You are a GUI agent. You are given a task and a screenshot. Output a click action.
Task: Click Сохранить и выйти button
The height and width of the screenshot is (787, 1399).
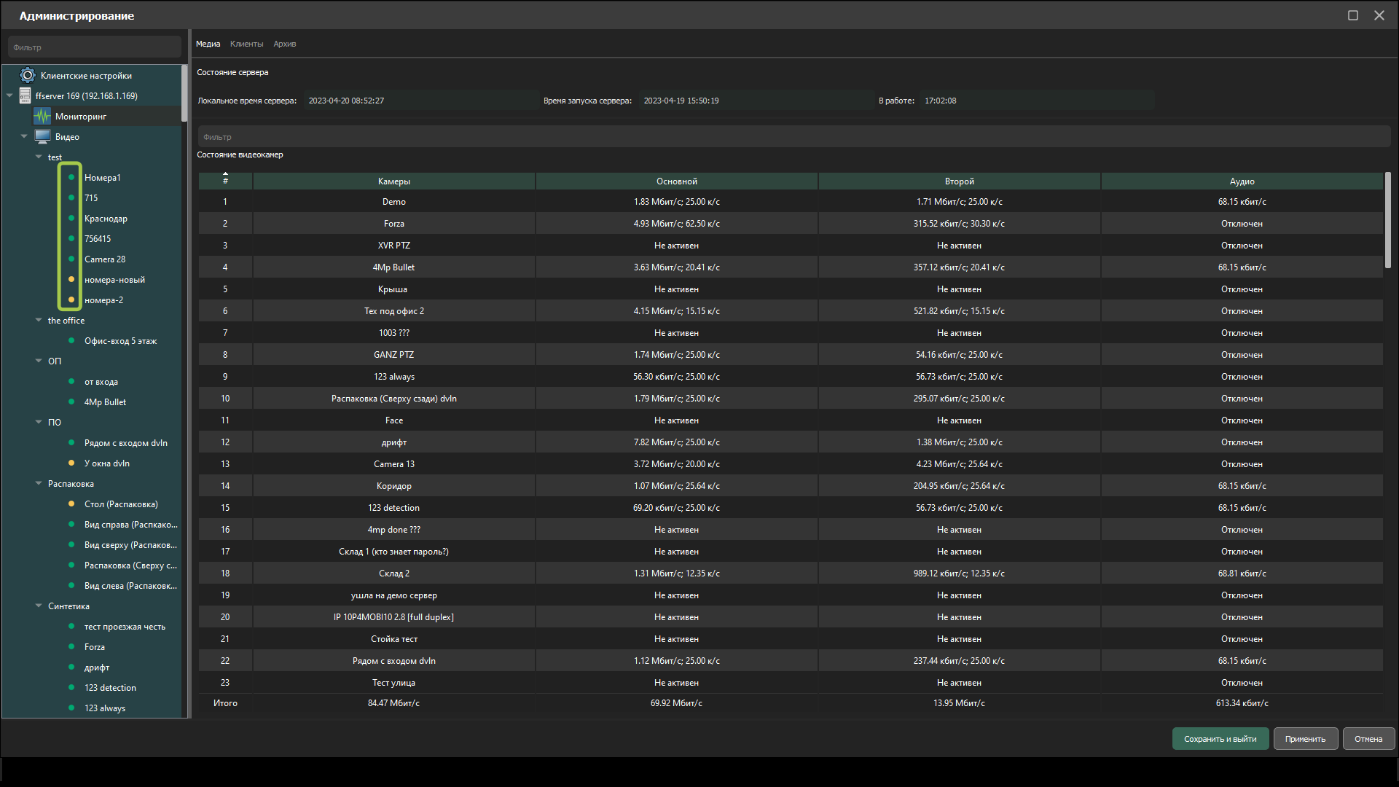pos(1220,739)
